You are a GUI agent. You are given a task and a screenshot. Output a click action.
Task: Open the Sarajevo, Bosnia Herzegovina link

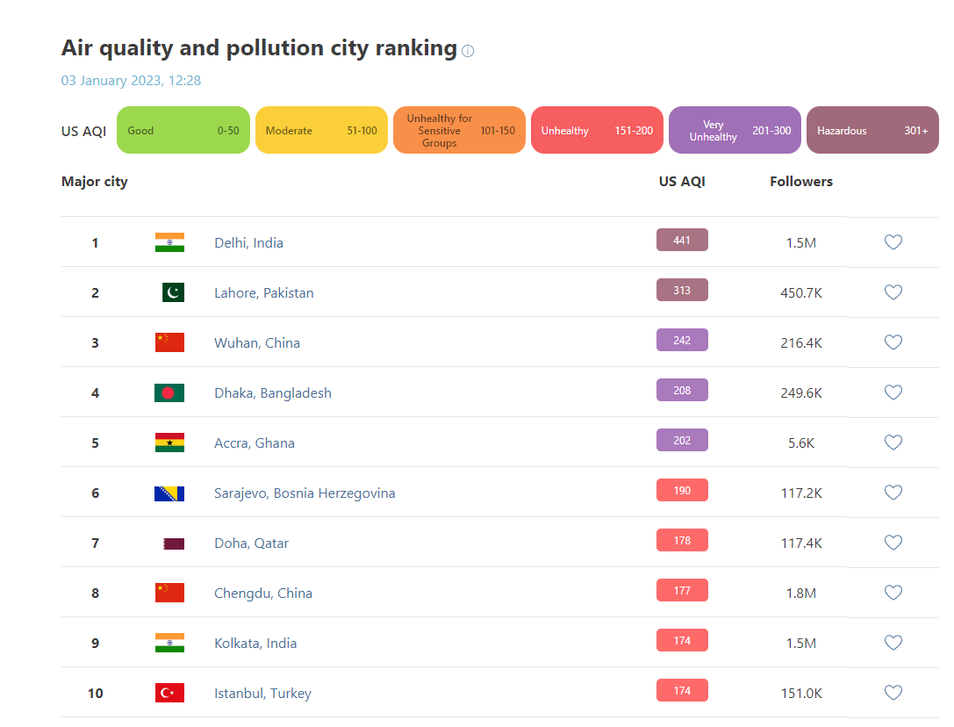coord(305,493)
